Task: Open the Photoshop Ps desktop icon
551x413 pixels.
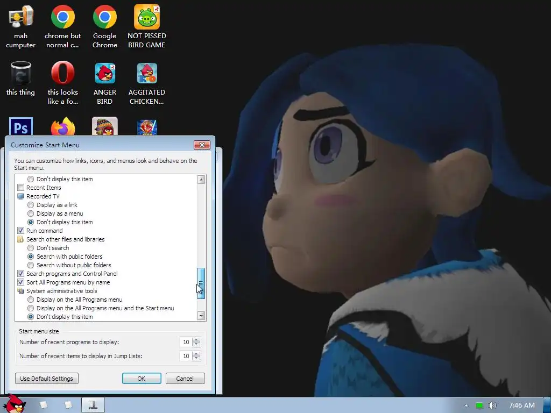Action: (21, 126)
